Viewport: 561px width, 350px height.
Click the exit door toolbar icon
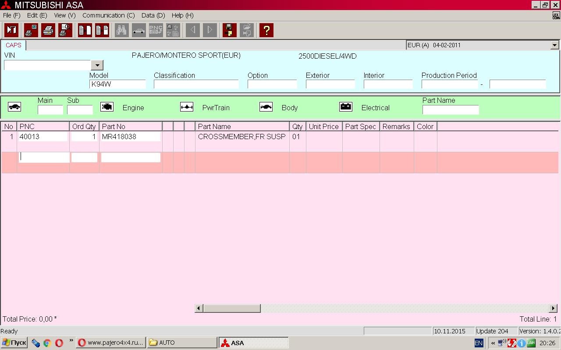[11, 30]
